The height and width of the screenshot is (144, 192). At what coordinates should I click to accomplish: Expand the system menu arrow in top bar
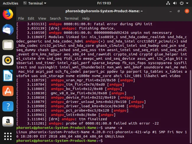tap(187, 3)
